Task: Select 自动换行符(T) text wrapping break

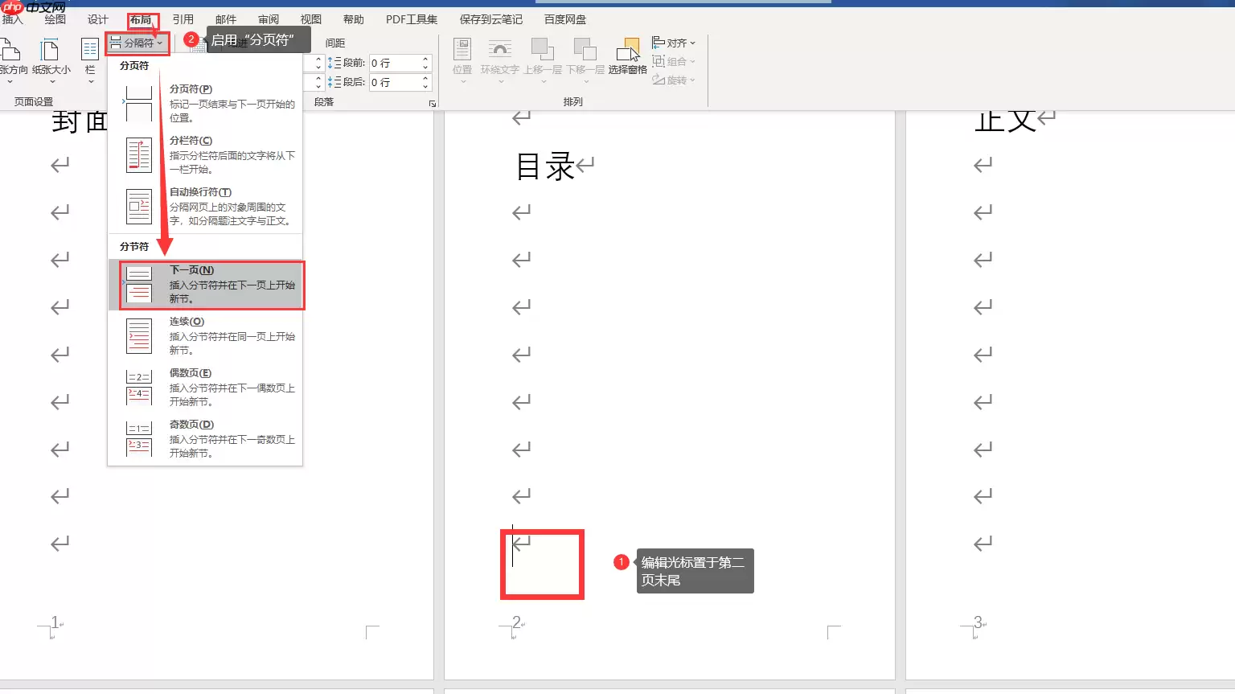Action: pyautogui.click(x=205, y=206)
